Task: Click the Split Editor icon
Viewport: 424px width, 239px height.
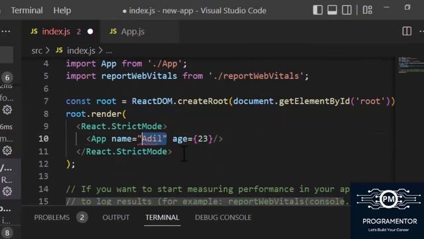Action: [407, 31]
